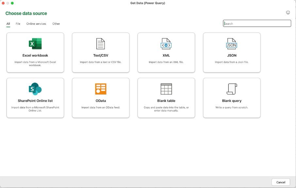
Task: Click the smiley feedback icon
Action: point(288,12)
